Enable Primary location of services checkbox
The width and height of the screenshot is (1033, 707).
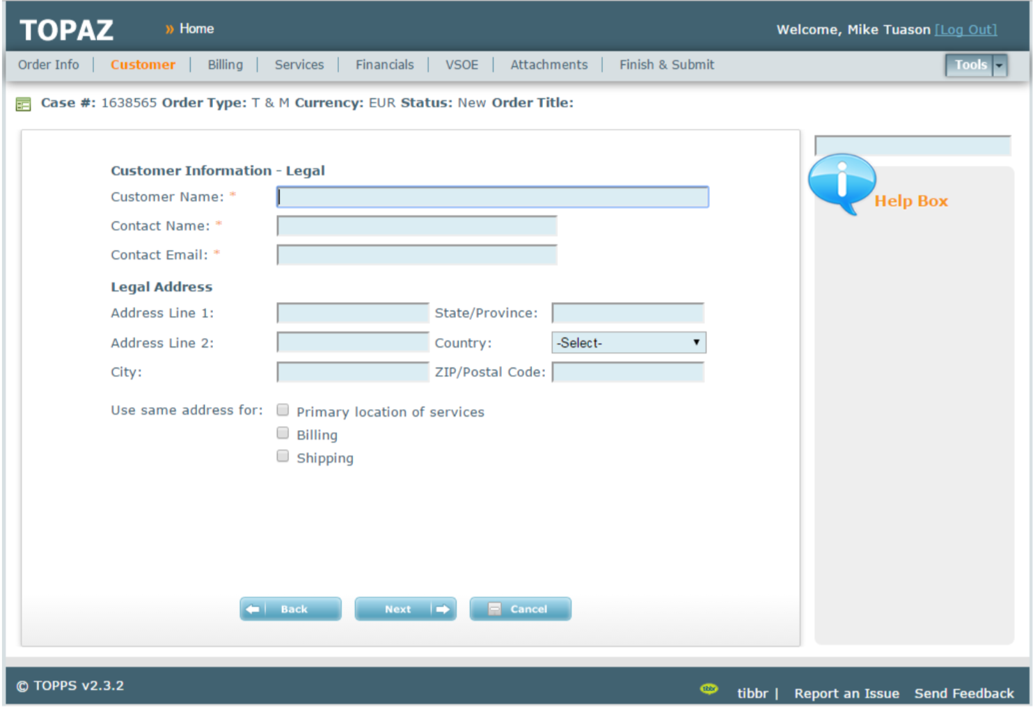tap(283, 410)
